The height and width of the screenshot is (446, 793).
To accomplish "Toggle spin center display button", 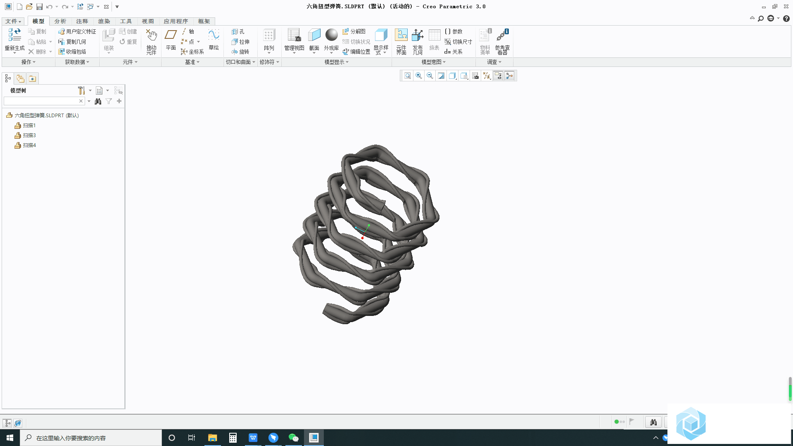I will pyautogui.click(x=509, y=76).
